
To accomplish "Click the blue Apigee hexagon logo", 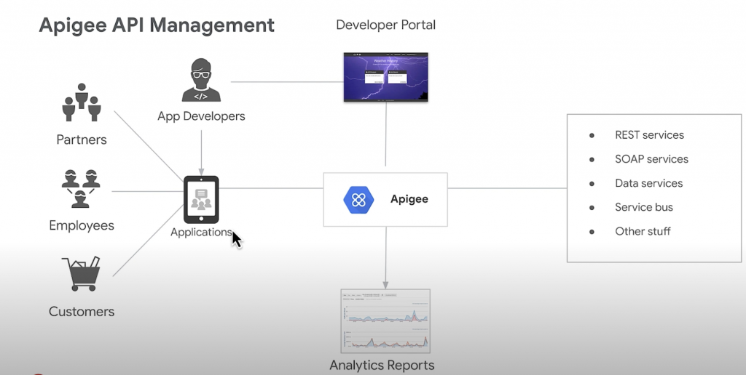I will 358,199.
